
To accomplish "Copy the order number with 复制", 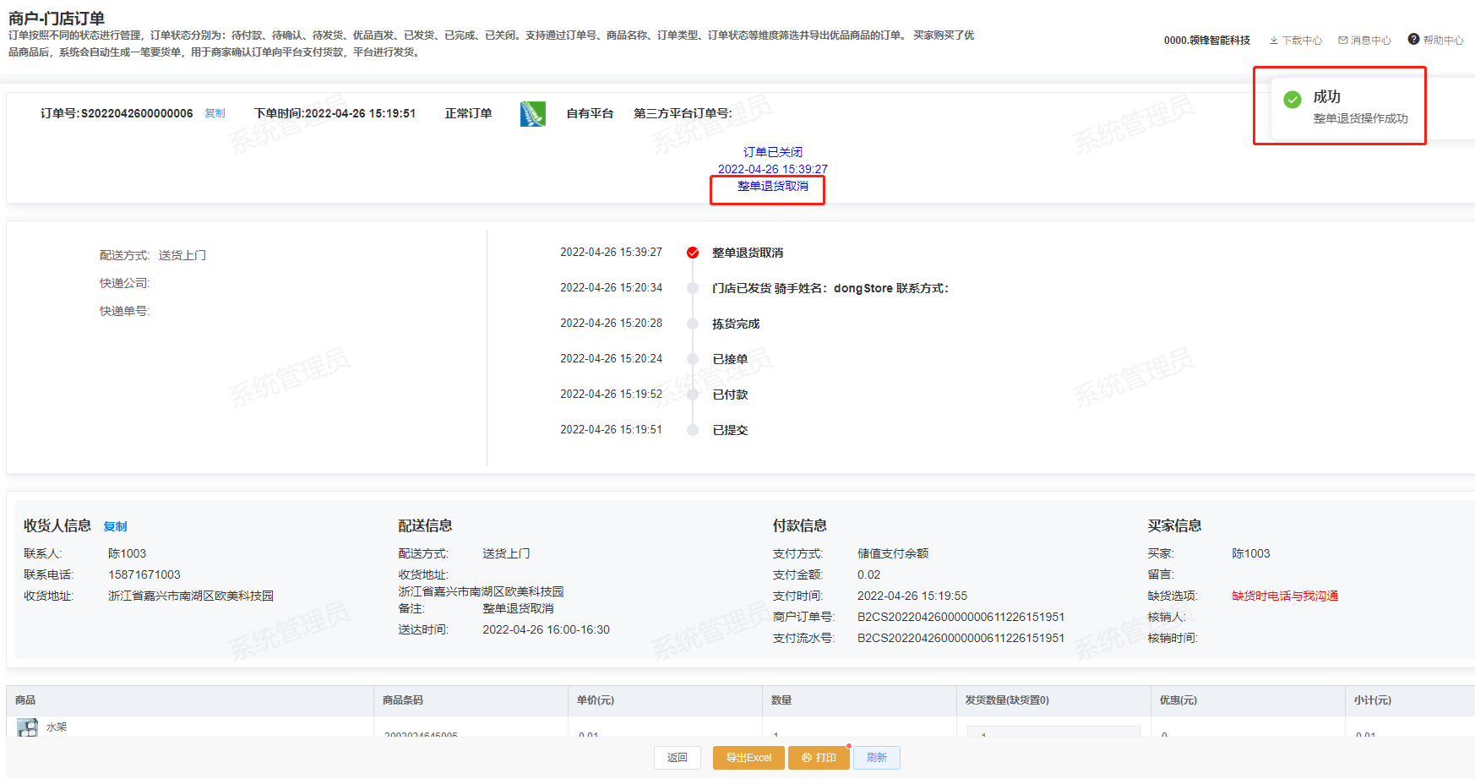I will tap(215, 113).
